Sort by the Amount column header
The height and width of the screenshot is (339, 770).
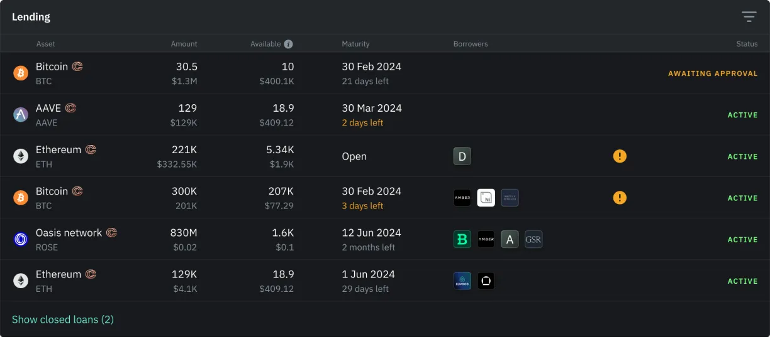pyautogui.click(x=184, y=44)
